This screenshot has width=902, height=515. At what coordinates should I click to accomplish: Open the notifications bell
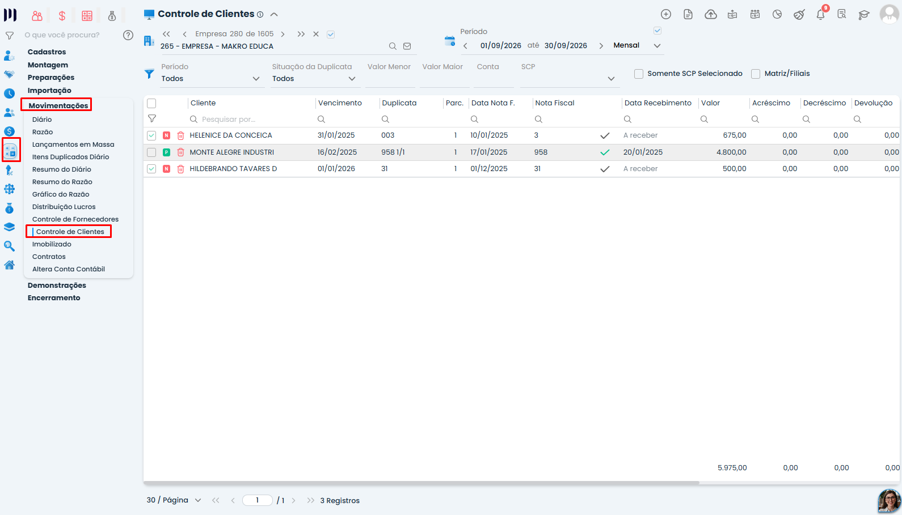tap(821, 15)
